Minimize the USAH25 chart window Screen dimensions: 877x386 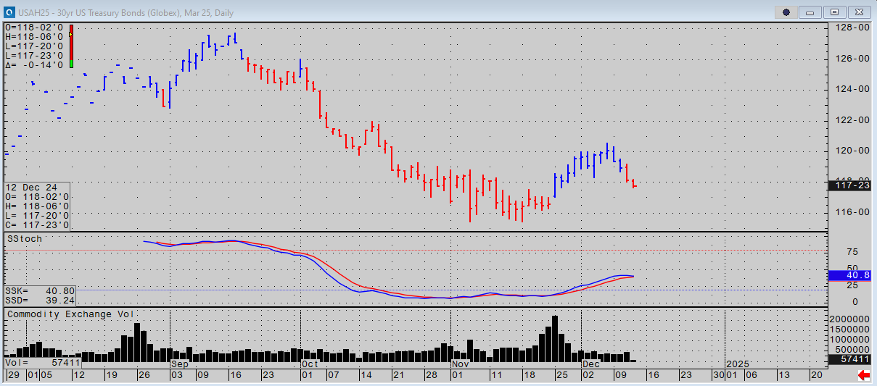pyautogui.click(x=810, y=12)
